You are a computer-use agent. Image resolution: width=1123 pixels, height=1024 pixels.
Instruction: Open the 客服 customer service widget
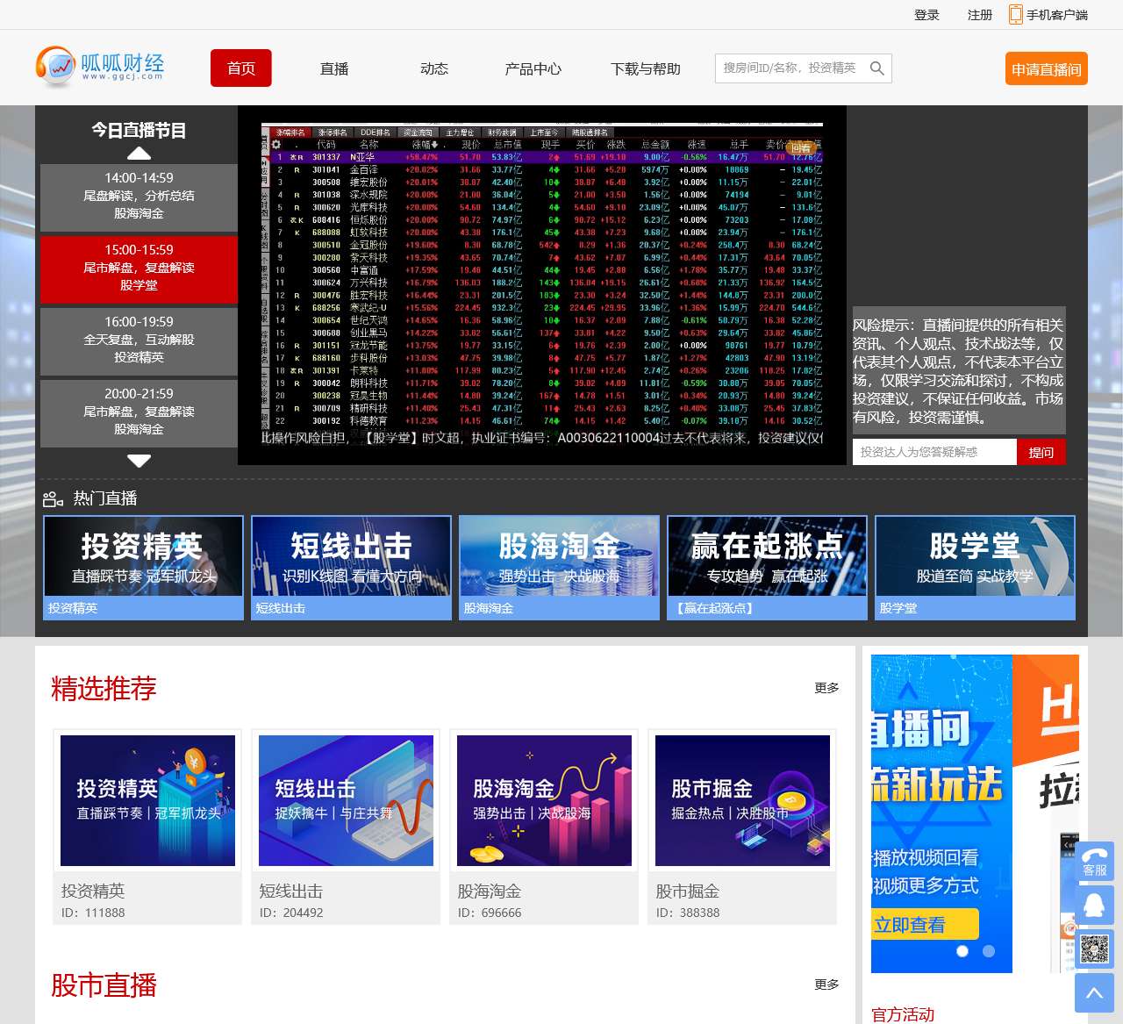(x=1094, y=862)
